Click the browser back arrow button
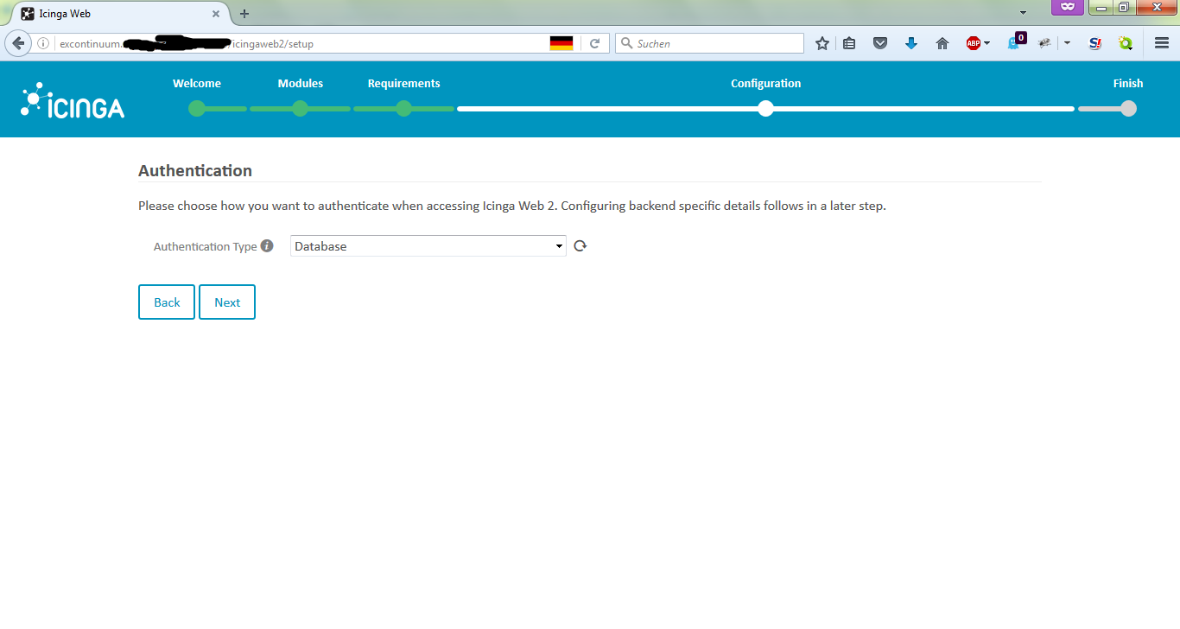This screenshot has width=1180, height=629. click(x=17, y=43)
